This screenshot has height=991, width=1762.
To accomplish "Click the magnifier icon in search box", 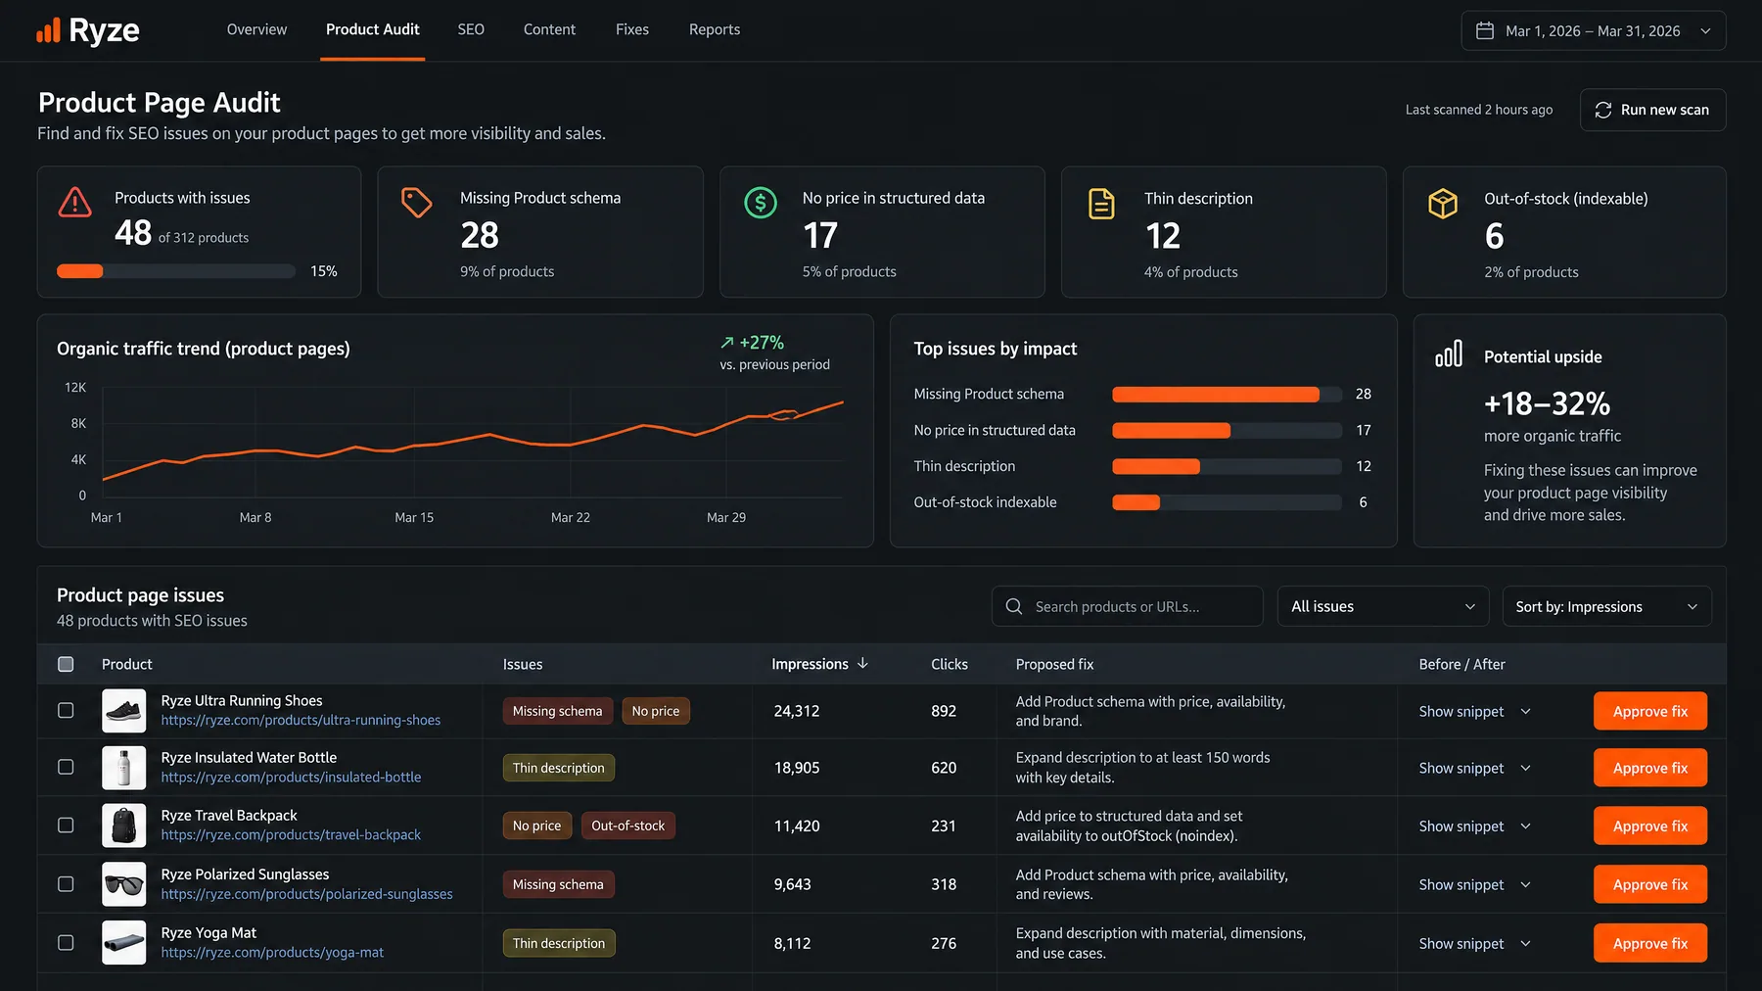I will coord(1014,606).
